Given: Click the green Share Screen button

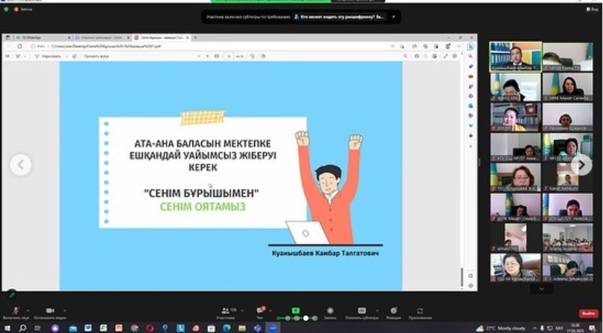Looking at the screenshot, I should tap(295, 311).
